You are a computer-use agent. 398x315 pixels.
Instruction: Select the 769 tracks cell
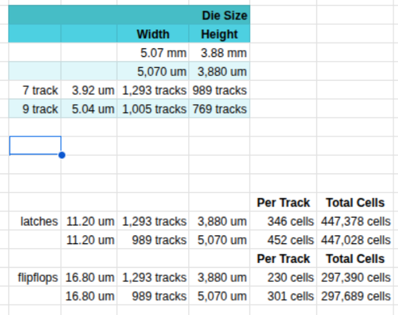(x=220, y=109)
